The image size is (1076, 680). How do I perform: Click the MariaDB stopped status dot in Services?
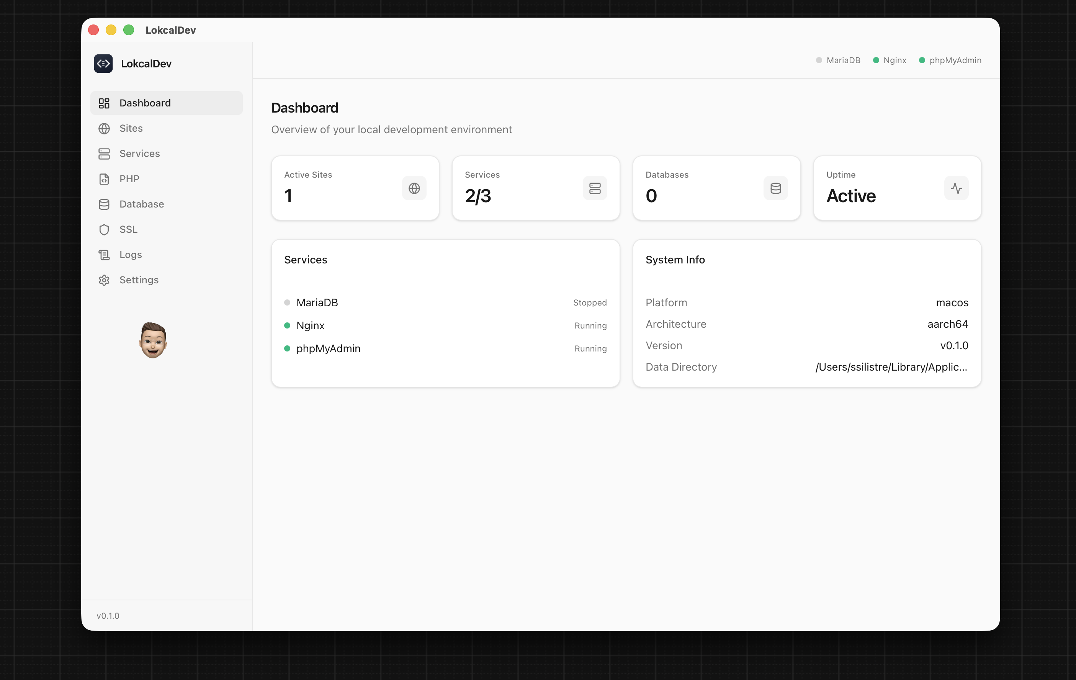pos(286,302)
